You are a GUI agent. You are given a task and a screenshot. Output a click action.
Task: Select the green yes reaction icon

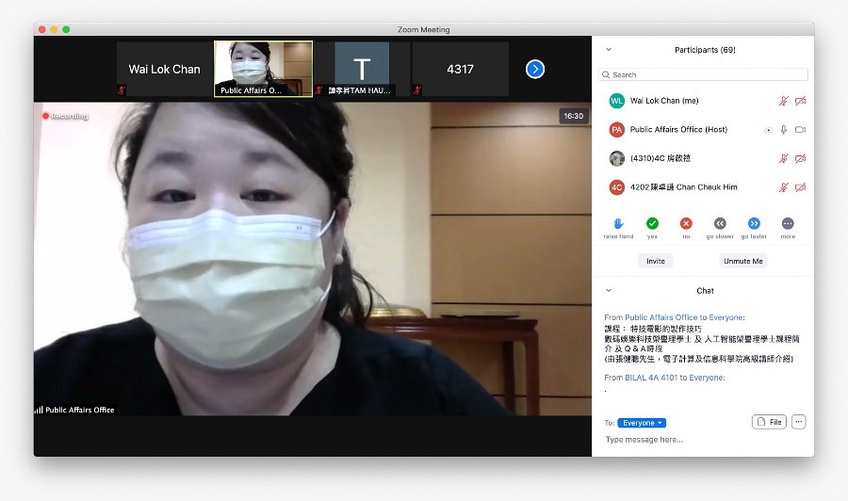click(x=652, y=223)
